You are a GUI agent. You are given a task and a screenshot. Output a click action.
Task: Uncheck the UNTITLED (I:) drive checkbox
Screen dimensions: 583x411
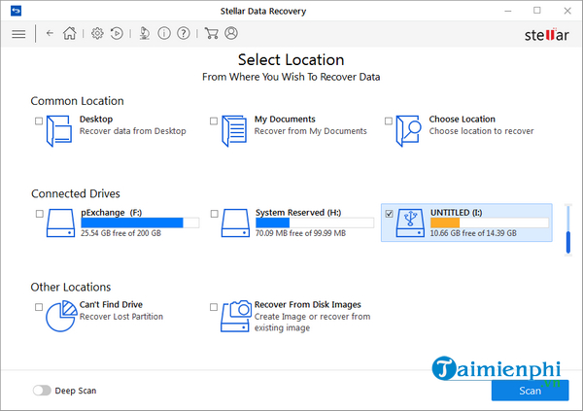click(x=390, y=214)
